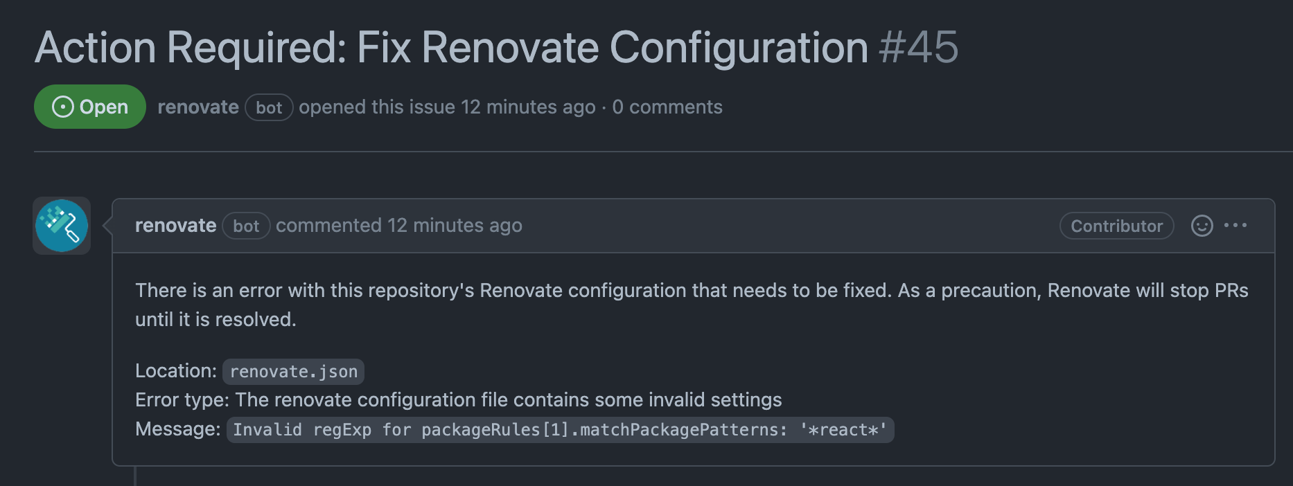Click the issue number #45
This screenshot has height=486, width=1293.
(922, 48)
